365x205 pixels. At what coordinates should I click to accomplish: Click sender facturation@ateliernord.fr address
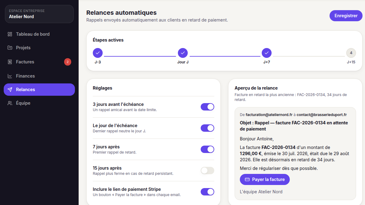pyautogui.click(x=269, y=115)
